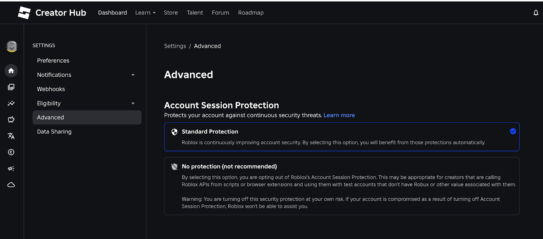
Task: Open the Advertising megaphone icon
Action: 11,168
